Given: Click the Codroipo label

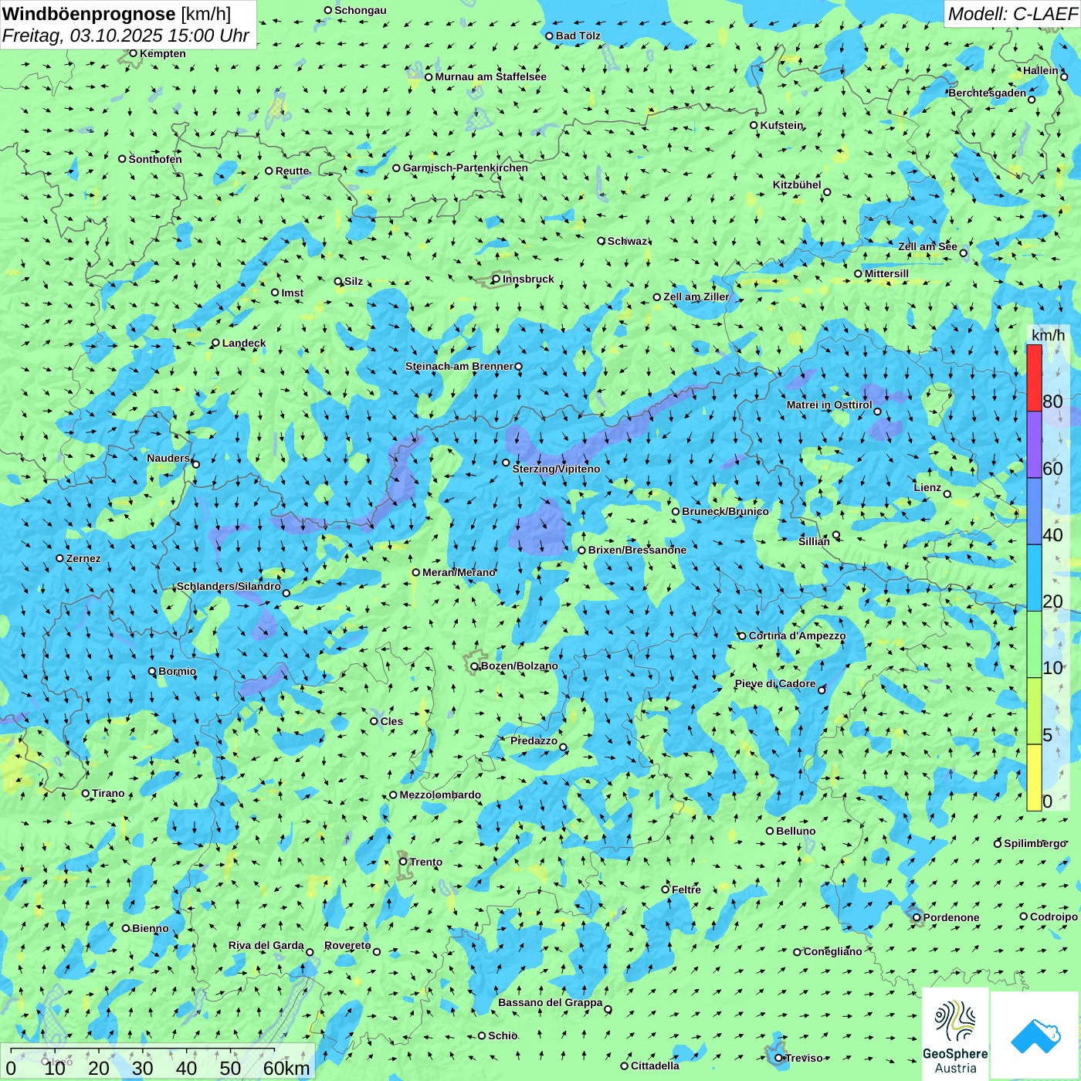Looking at the screenshot, I should (1054, 917).
